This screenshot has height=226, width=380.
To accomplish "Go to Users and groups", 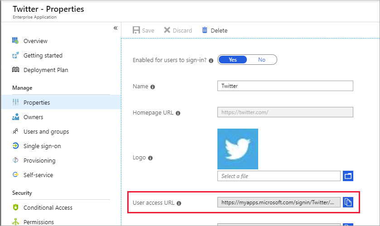I will click(x=46, y=131).
